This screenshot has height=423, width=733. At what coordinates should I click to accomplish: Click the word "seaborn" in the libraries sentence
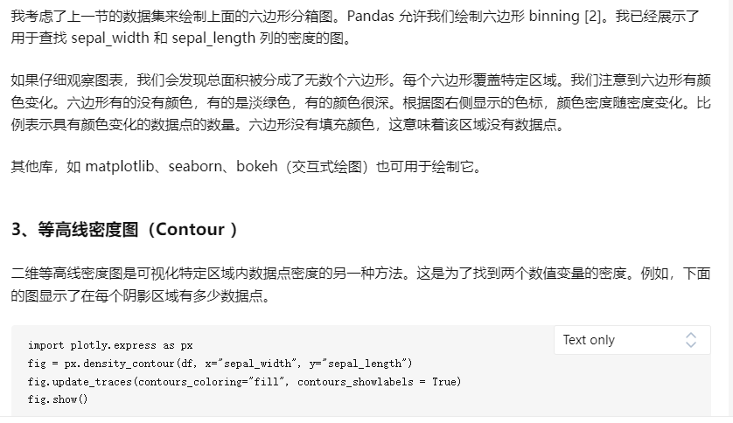[195, 166]
